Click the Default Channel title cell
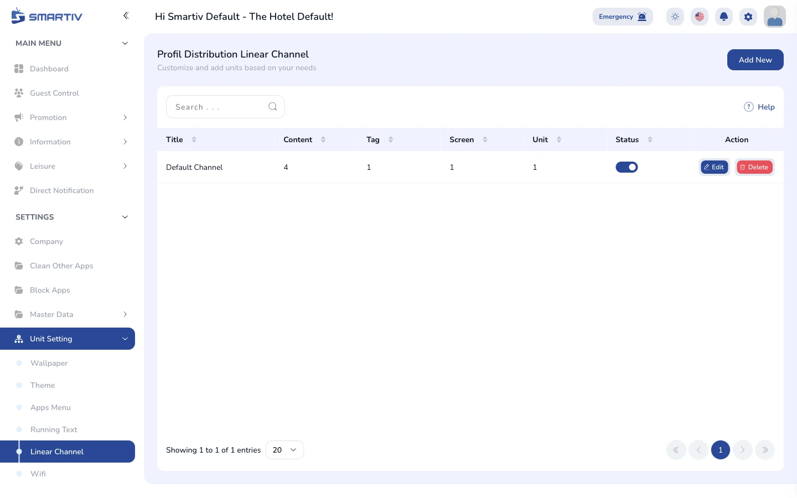Viewport: 797px width, 498px height. coord(194,167)
